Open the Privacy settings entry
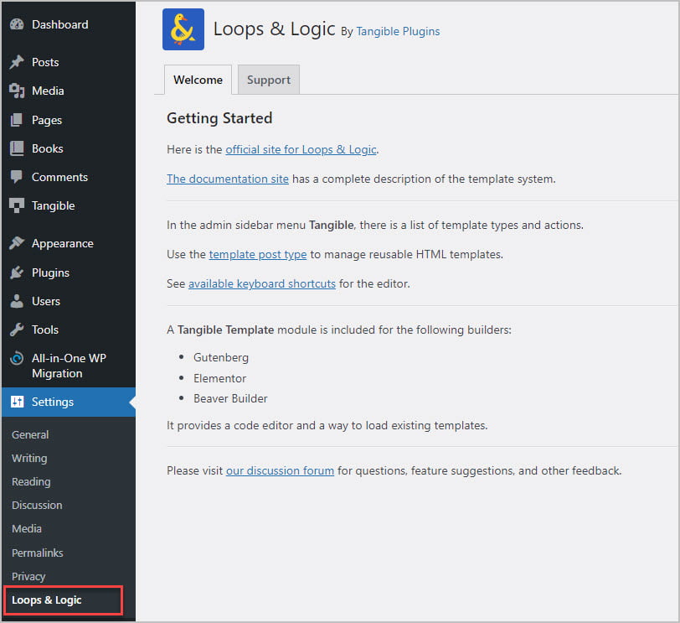This screenshot has width=680, height=623. click(28, 576)
